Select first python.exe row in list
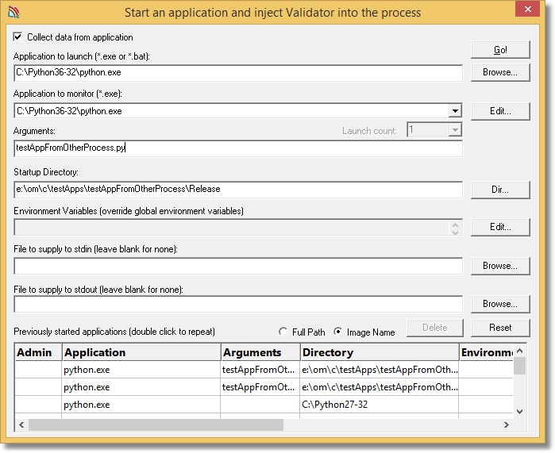This screenshot has height=453, width=555. tap(264, 370)
